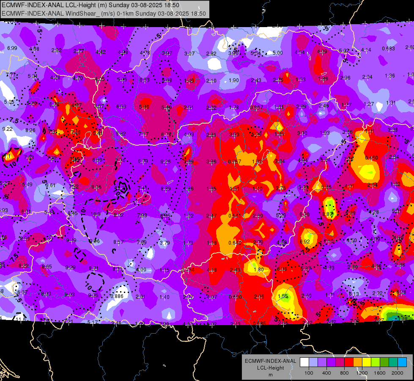Click the wind shear value 9.22

(7, 129)
